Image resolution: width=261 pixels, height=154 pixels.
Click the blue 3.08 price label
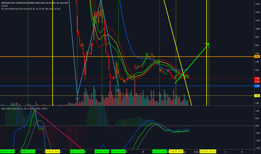click(x=257, y=86)
